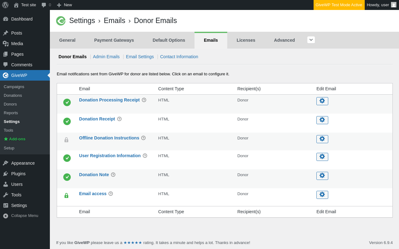This screenshot has height=249, width=399.
Task: Click gear icon for Donation Processing Receipt
Action: (322, 101)
